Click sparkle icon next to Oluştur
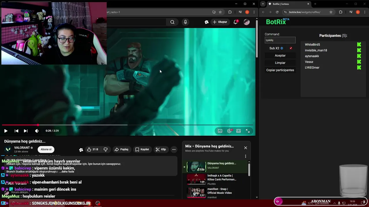Viewport: 369px width, 207px height. click(x=206, y=22)
